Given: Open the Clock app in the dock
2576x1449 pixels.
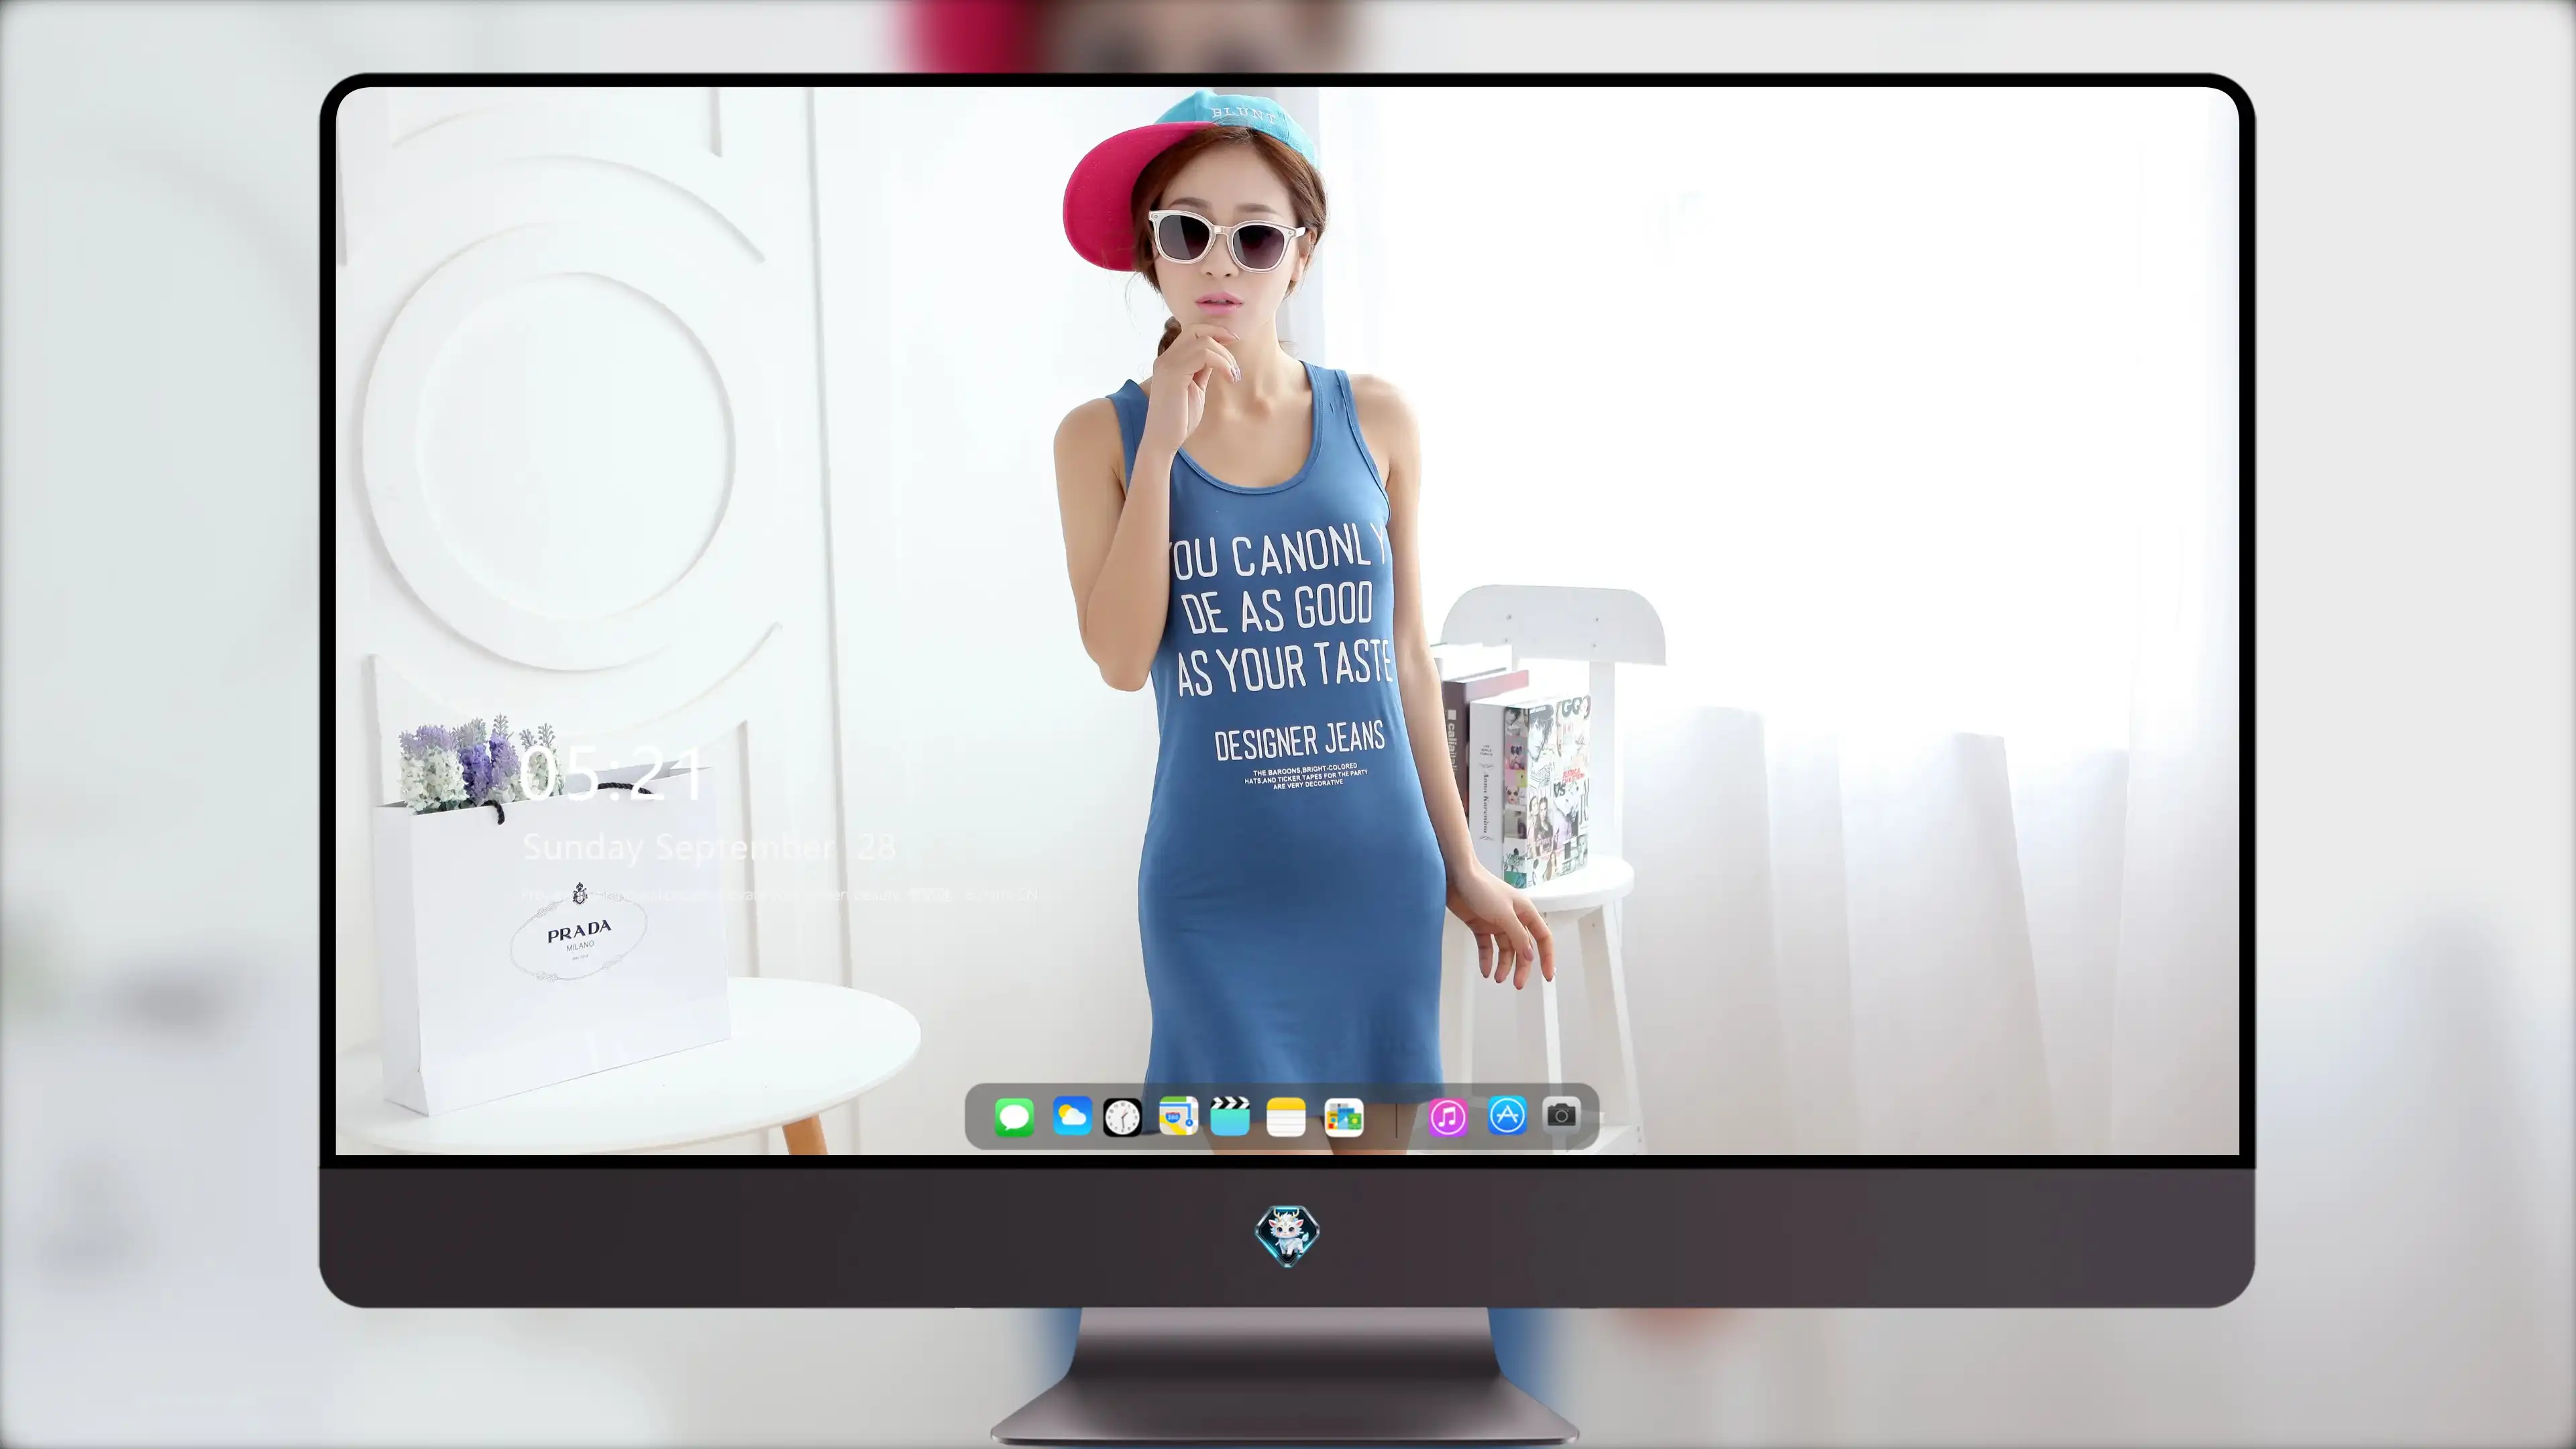Looking at the screenshot, I should 1122,1117.
